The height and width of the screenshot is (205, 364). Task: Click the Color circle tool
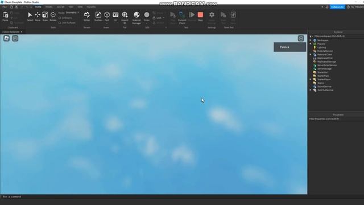pyautogui.click(x=147, y=15)
